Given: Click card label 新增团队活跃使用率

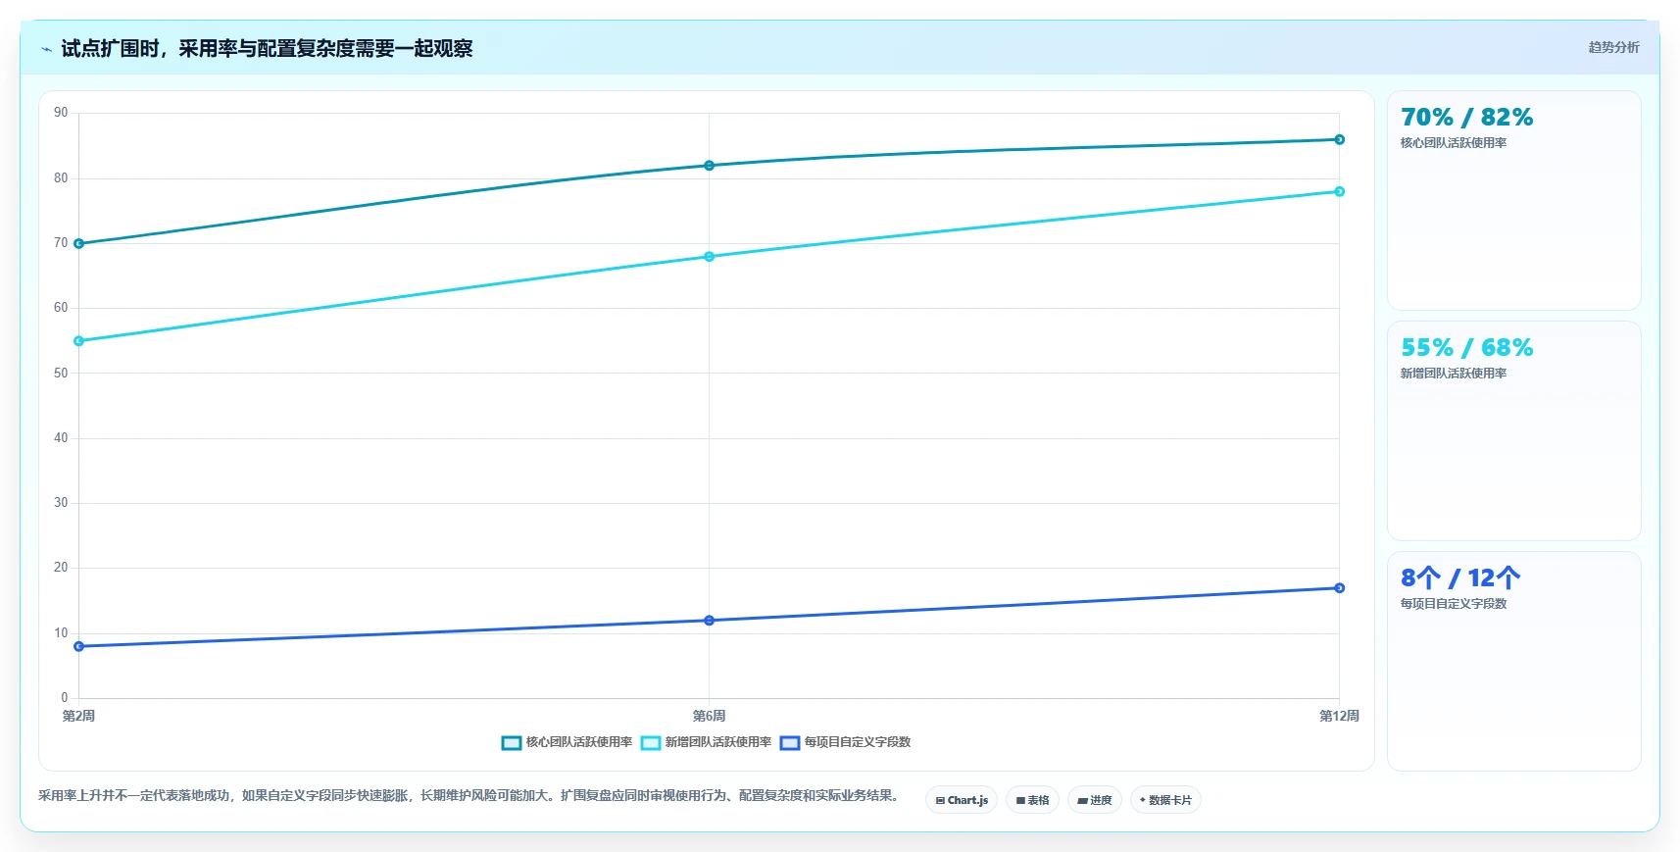Looking at the screenshot, I should coord(1454,374).
